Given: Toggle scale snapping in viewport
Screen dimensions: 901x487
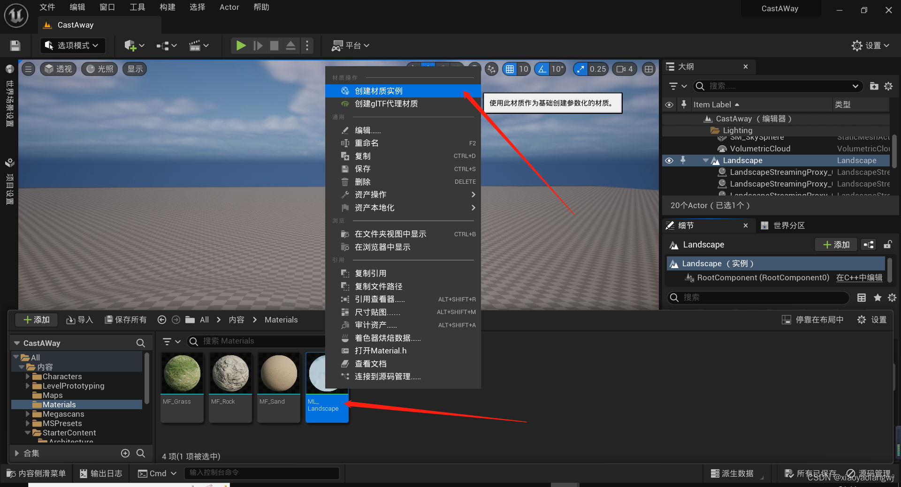Looking at the screenshot, I should point(580,69).
